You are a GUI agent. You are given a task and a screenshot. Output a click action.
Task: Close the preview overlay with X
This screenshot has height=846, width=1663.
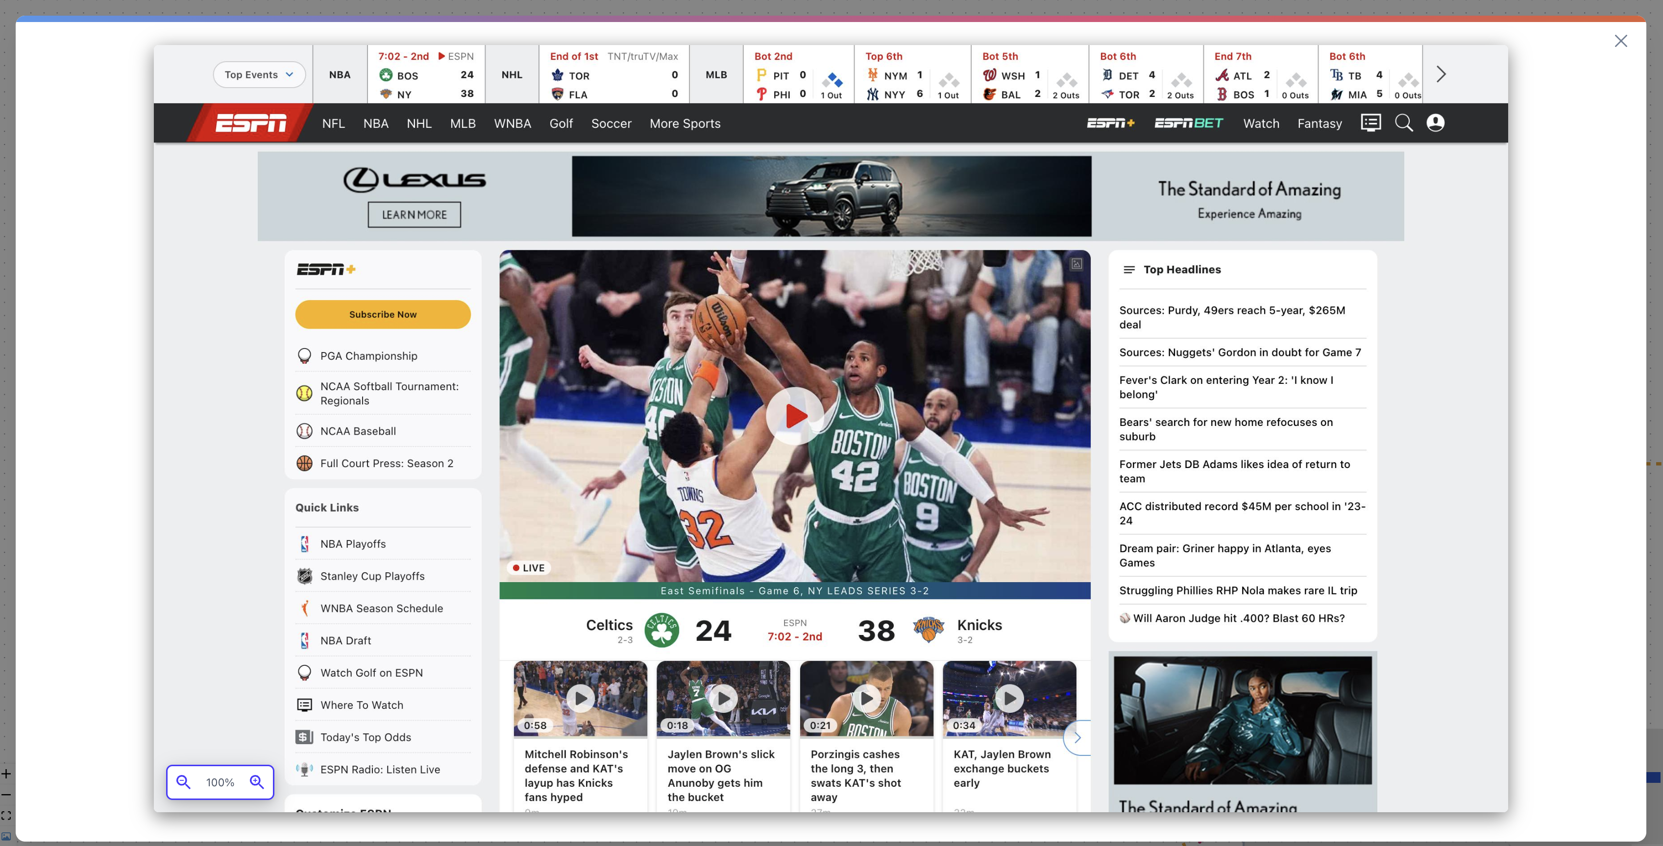[1620, 41]
